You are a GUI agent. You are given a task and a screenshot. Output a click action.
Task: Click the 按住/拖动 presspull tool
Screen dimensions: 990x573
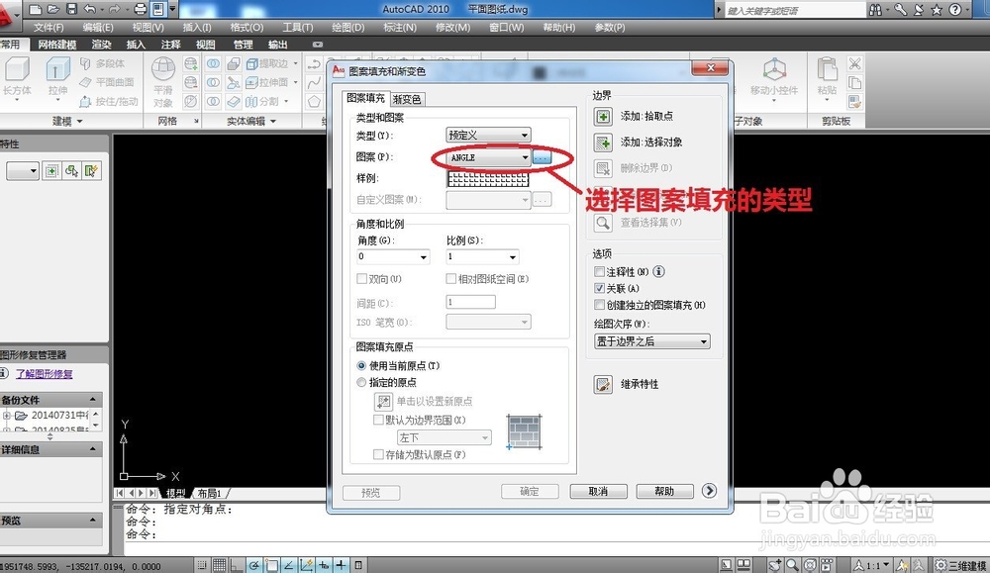pos(108,102)
